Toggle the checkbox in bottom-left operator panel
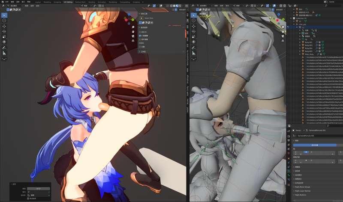Image resolution: width=343 pixels, height=202 pixels. click(x=28, y=198)
